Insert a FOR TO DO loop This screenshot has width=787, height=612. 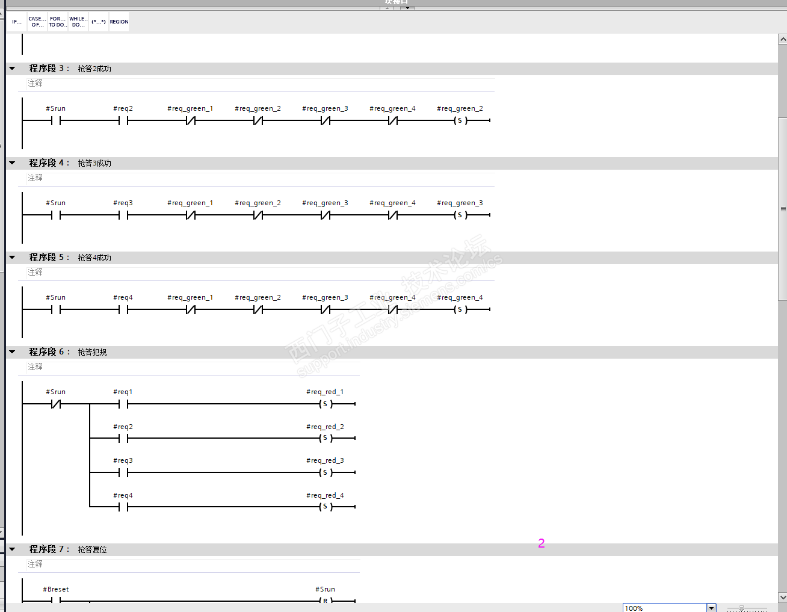(58, 22)
